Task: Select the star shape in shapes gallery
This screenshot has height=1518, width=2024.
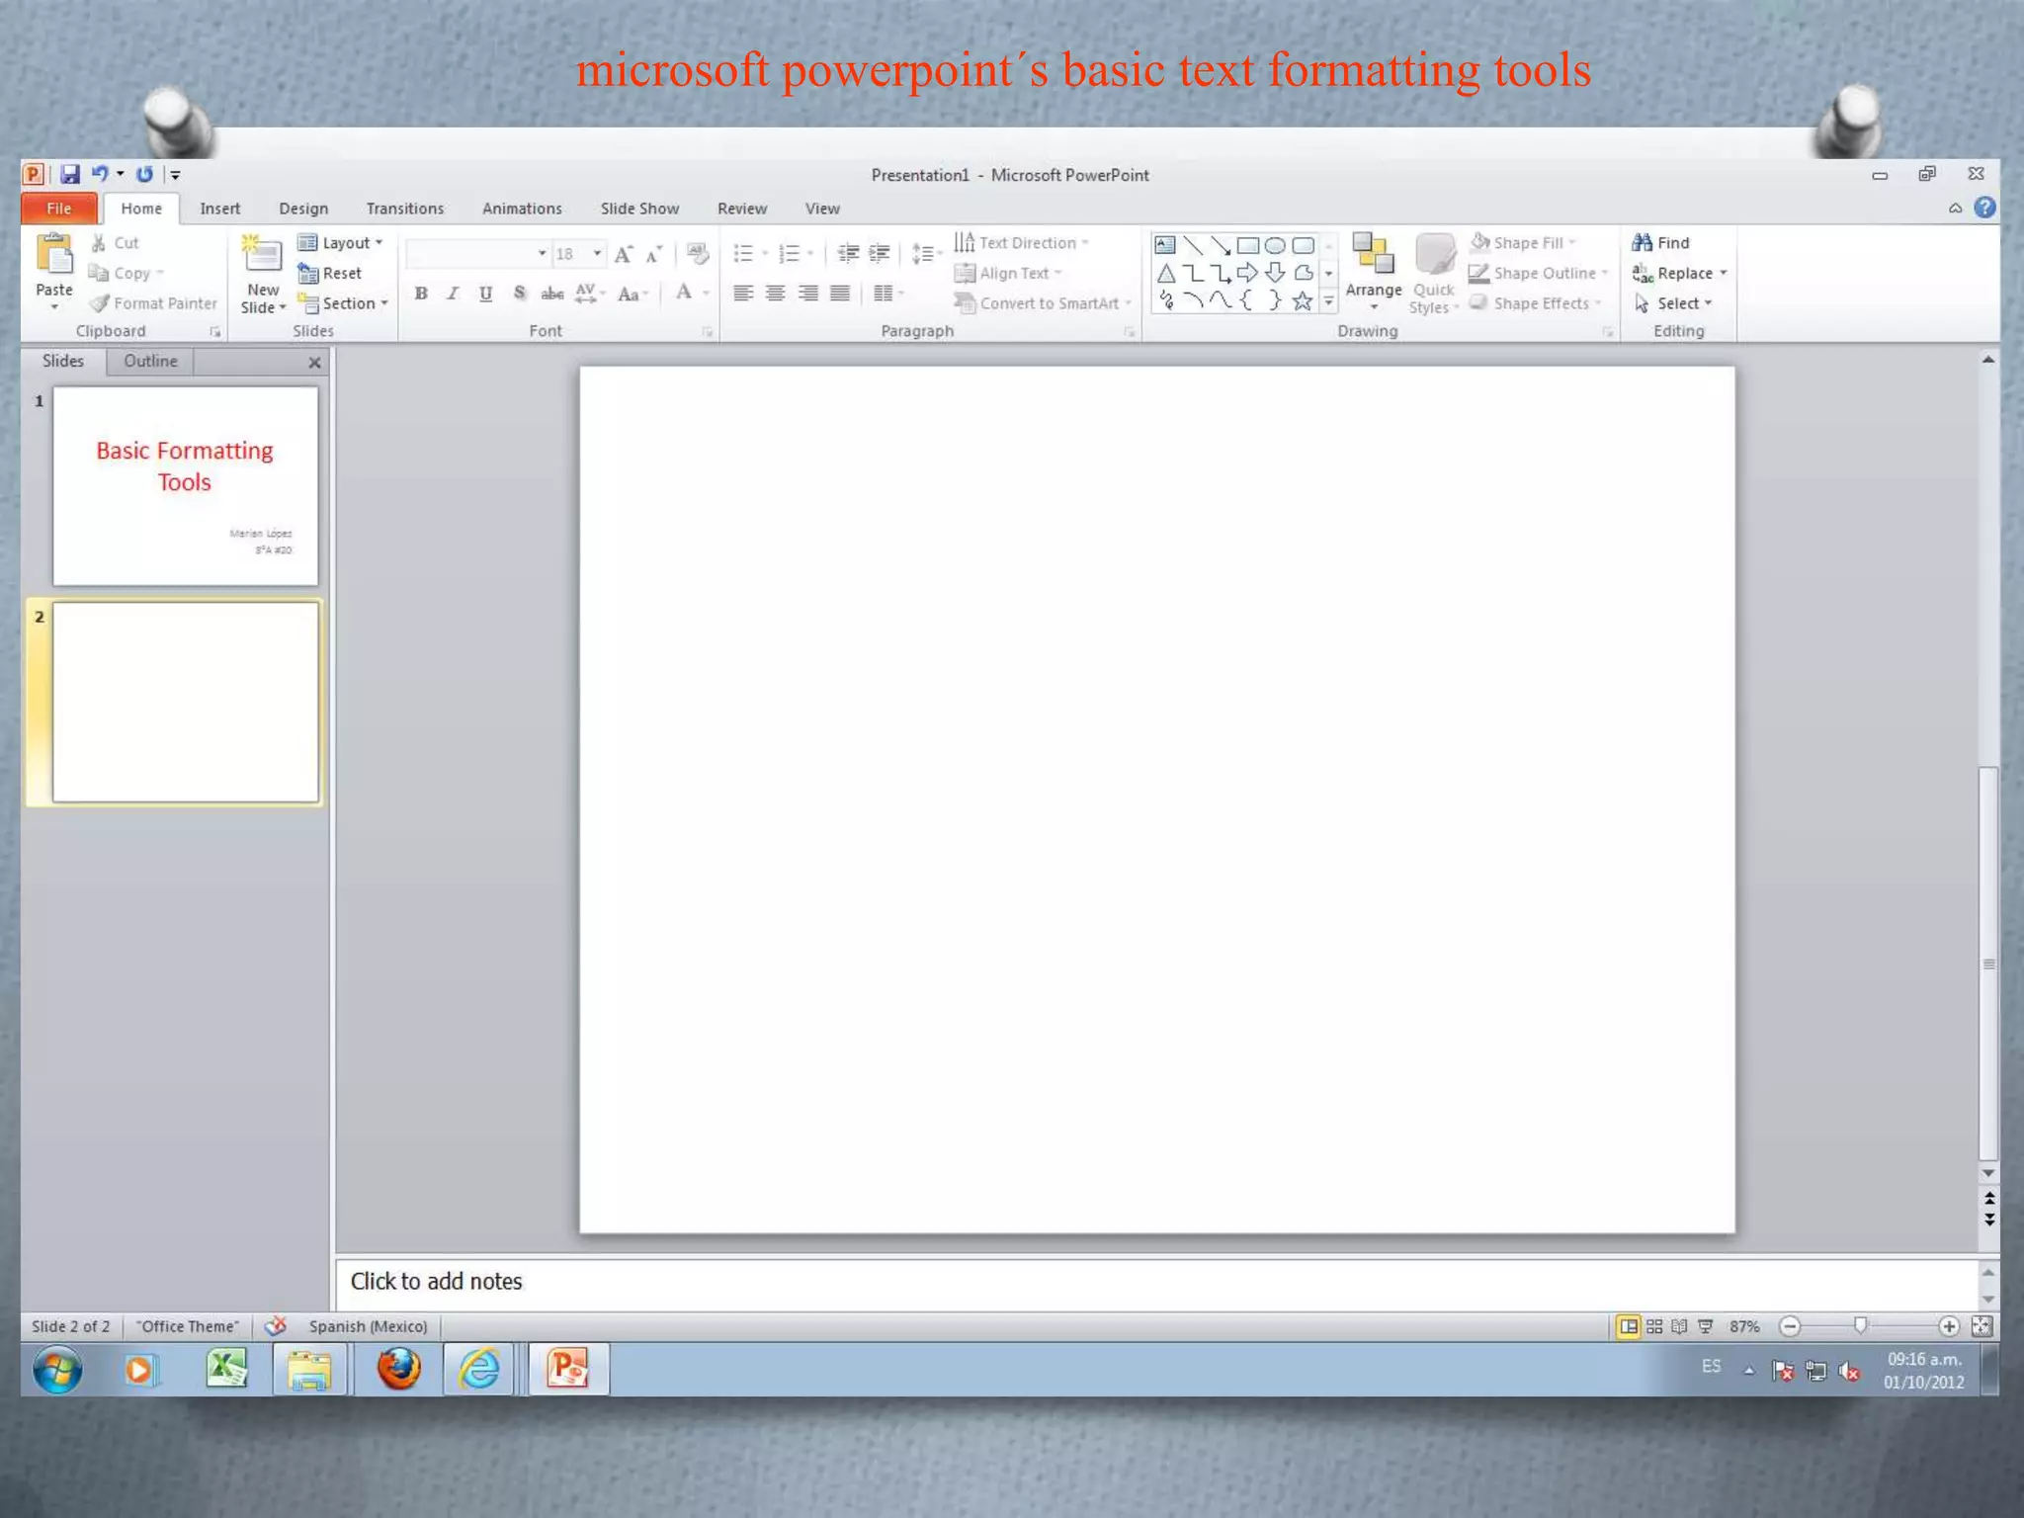Action: tap(1302, 301)
